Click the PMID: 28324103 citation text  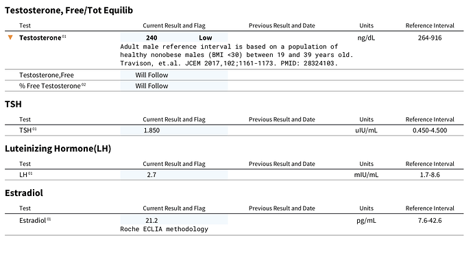pos(309,63)
